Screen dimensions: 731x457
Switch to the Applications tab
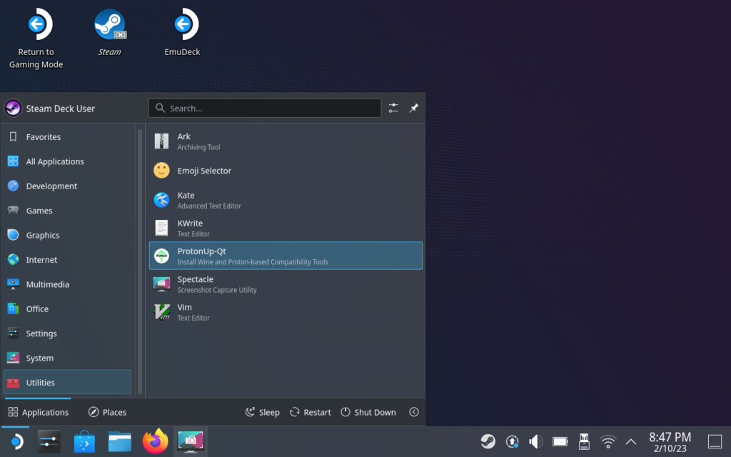click(x=39, y=412)
